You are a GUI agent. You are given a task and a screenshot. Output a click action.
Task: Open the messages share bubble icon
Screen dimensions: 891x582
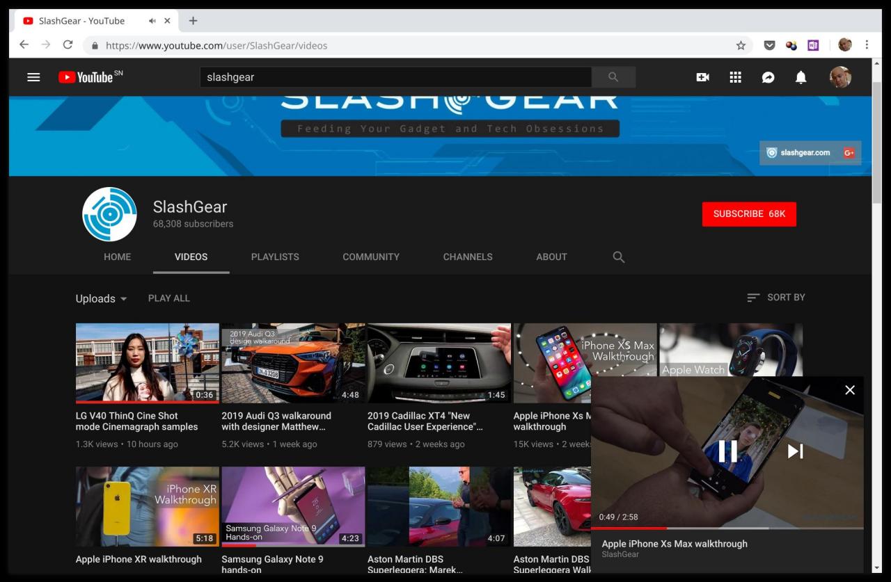(x=768, y=77)
